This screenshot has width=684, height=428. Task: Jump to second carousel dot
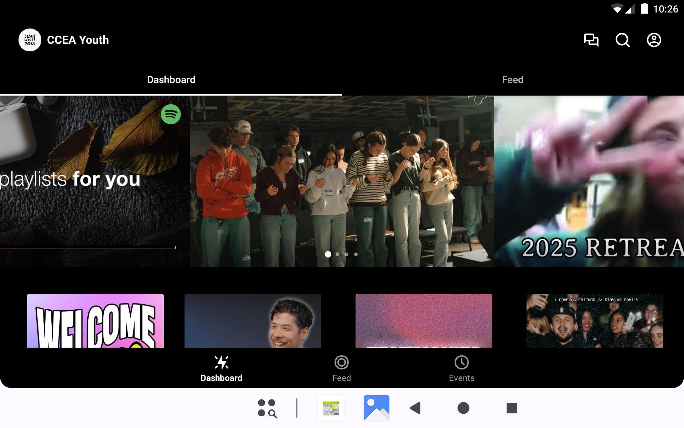337,254
